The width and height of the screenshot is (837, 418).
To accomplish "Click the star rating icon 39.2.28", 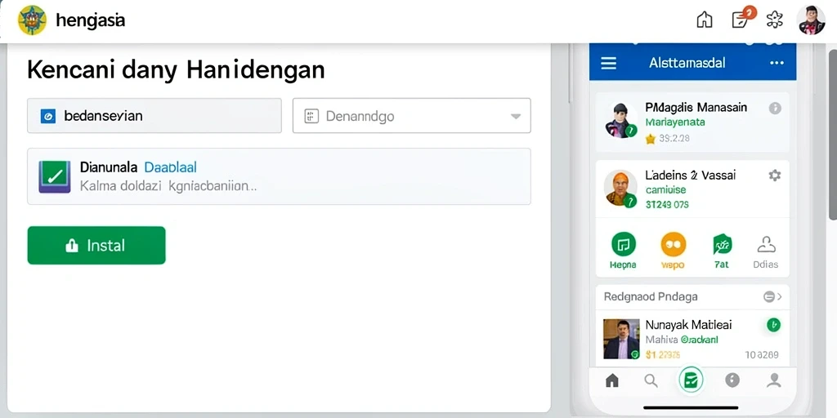I will click(650, 139).
